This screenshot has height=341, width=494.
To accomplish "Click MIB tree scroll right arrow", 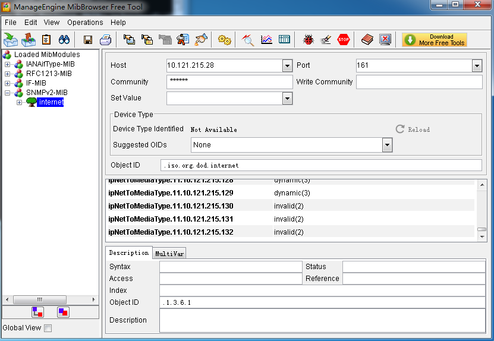I will [93, 299].
